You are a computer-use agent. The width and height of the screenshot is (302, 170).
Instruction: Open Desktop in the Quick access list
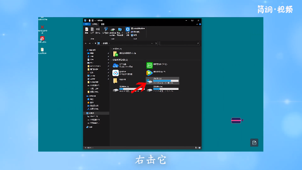[x=90, y=53]
